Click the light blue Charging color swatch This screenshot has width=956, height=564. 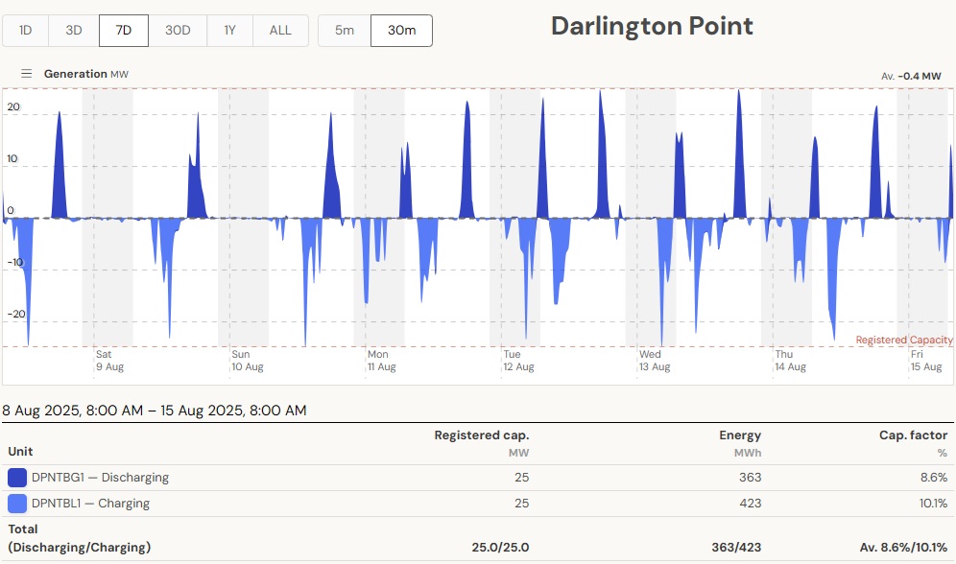pyautogui.click(x=17, y=504)
